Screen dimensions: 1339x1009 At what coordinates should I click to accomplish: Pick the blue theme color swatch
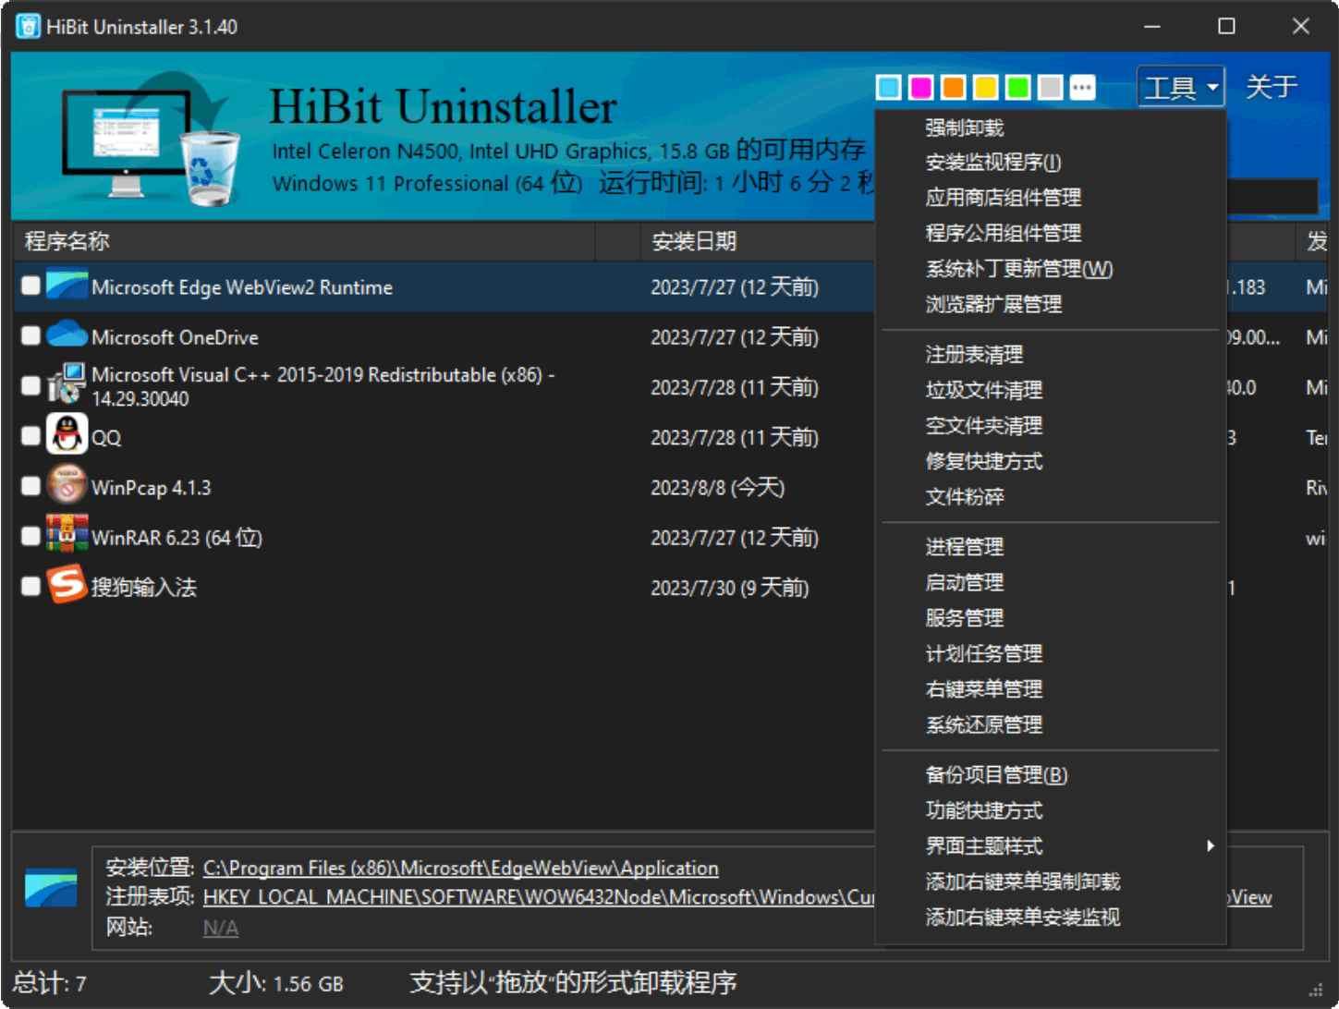889,88
